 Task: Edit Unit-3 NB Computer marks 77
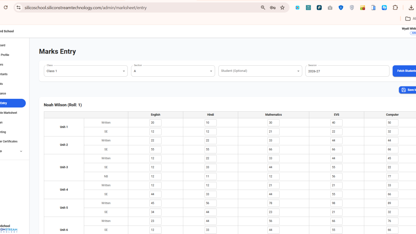(392, 176)
